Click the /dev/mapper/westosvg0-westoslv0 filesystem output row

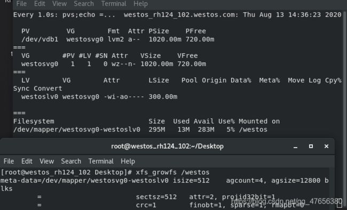(x=140, y=130)
